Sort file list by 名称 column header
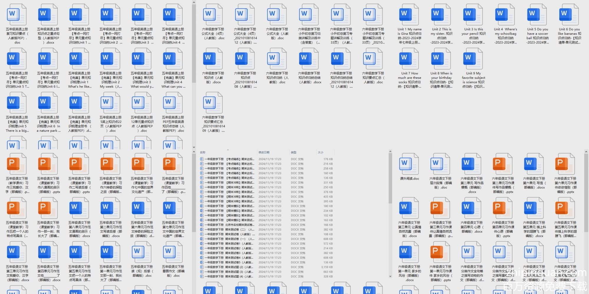This screenshot has height=294, width=589. (x=203, y=152)
